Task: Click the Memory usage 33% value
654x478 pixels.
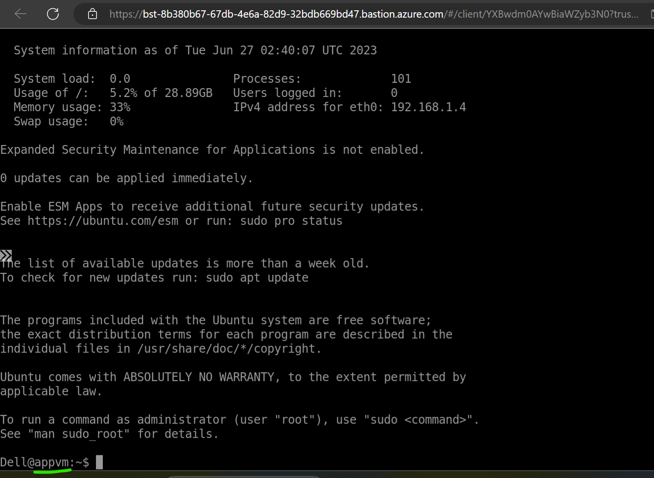Action: 120,107
